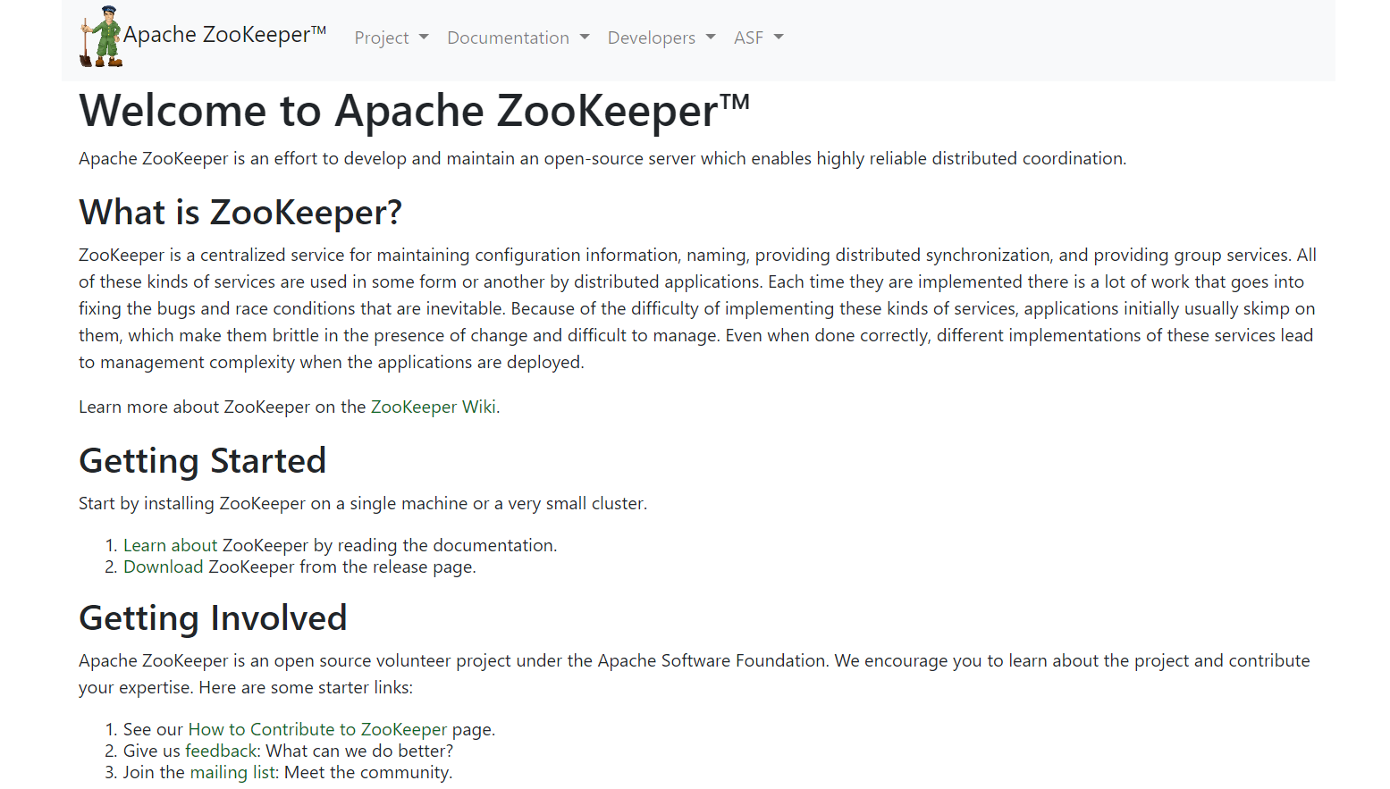Click the text 'What can we do better?'
This screenshot has height=789, width=1390.
click(x=360, y=751)
